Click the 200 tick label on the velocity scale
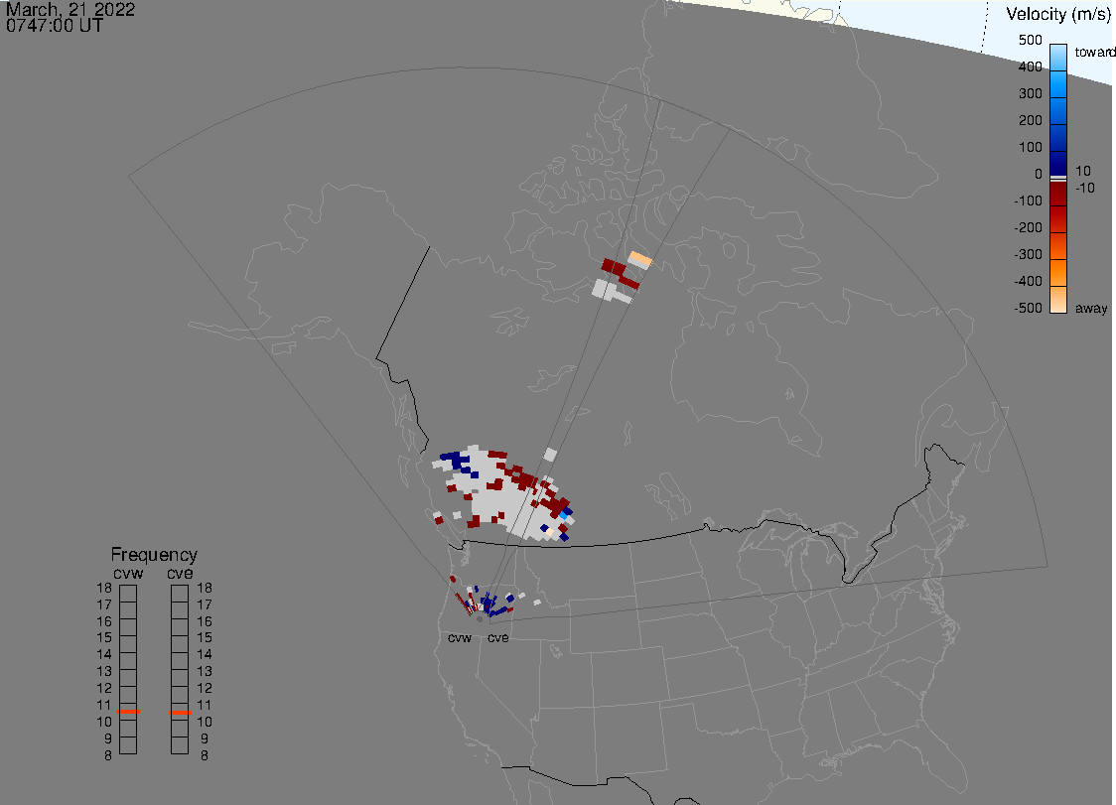Image resolution: width=1116 pixels, height=805 pixels. [1030, 120]
